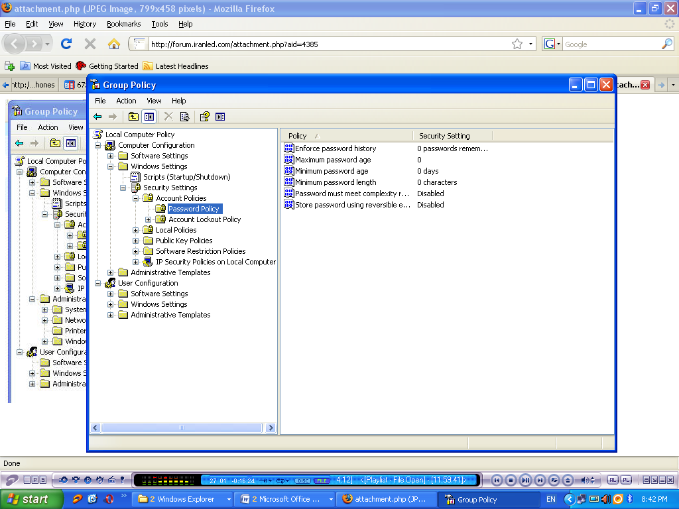Image resolution: width=679 pixels, height=509 pixels.
Task: Open Firefox History menu
Action: tap(84, 25)
